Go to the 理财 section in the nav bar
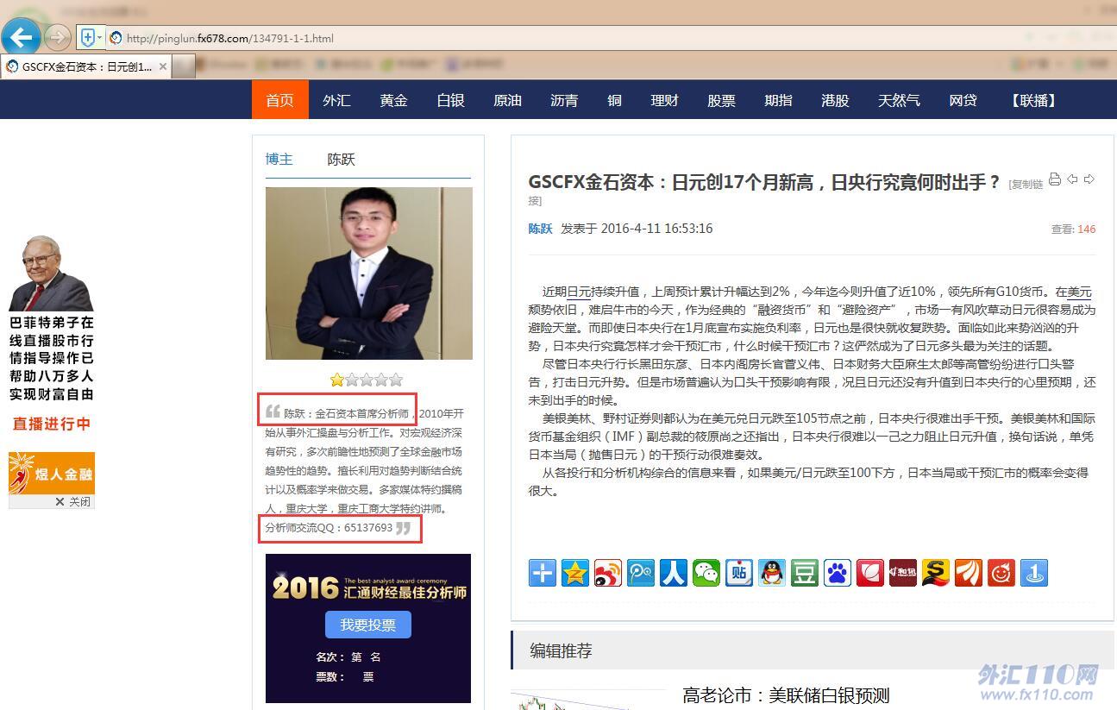 coord(664,100)
